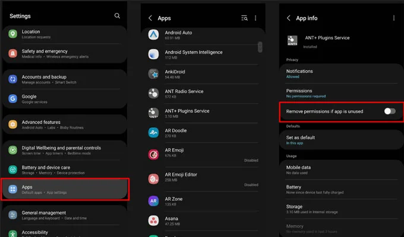Tap the Accessibility person icon

pyautogui.click(x=12, y=233)
